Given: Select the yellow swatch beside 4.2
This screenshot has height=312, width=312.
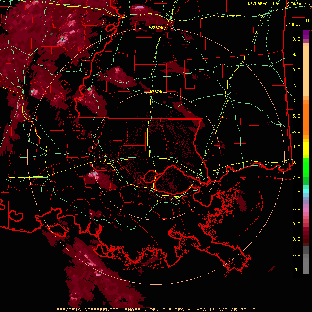Looking at the screenshot, I should click(x=306, y=148).
